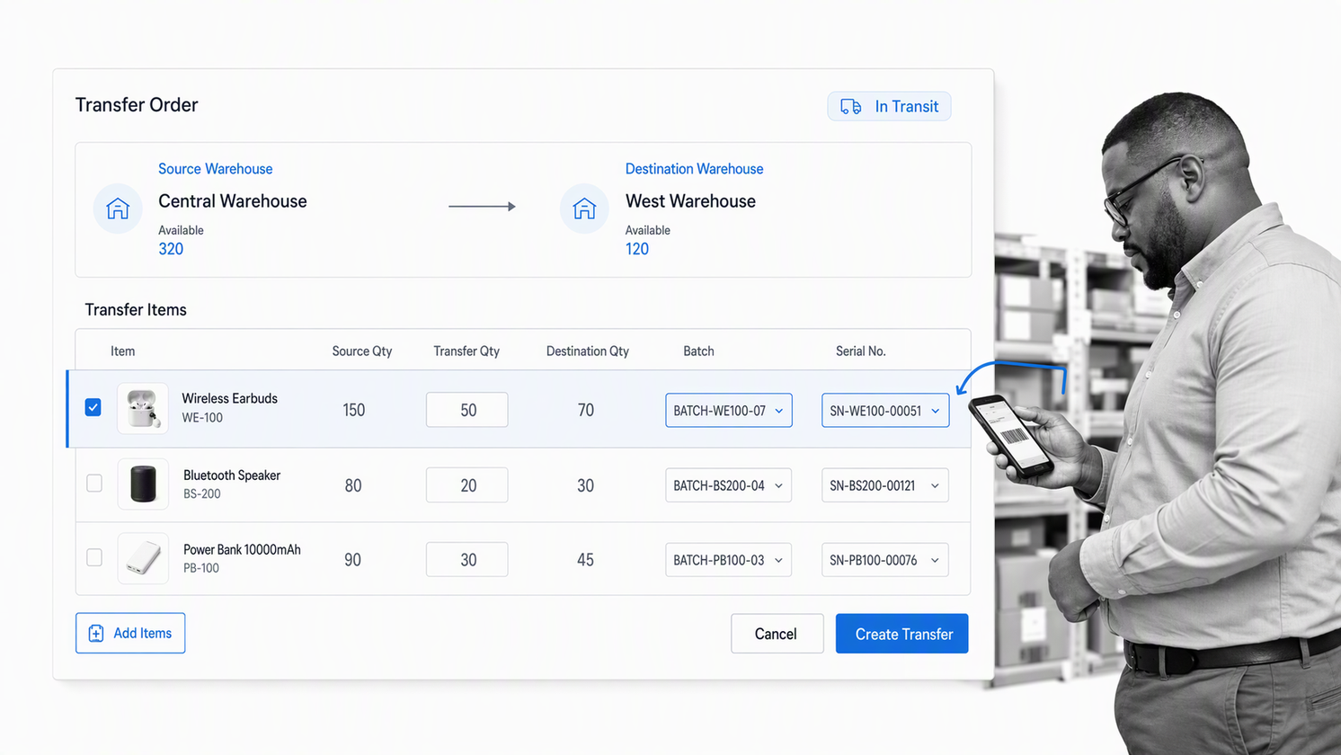Open the BATCH-WE100-07 batch dropdown
This screenshot has width=1341, height=755.
[x=729, y=410]
